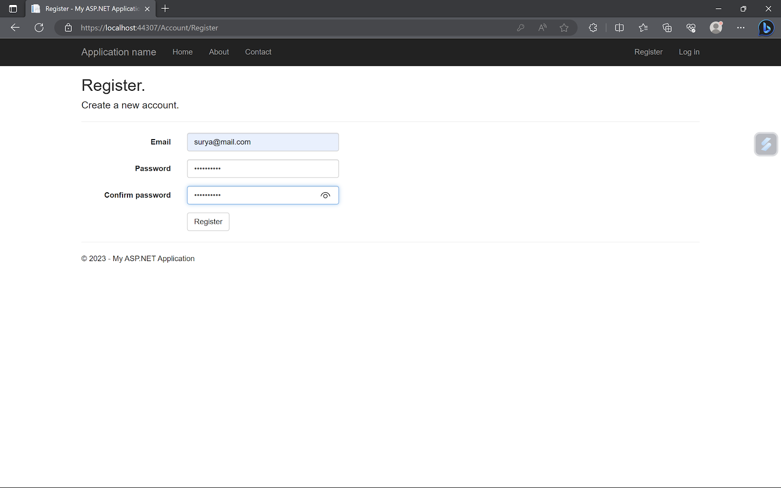Open Collections panel
This screenshot has width=781, height=488.
667,28
